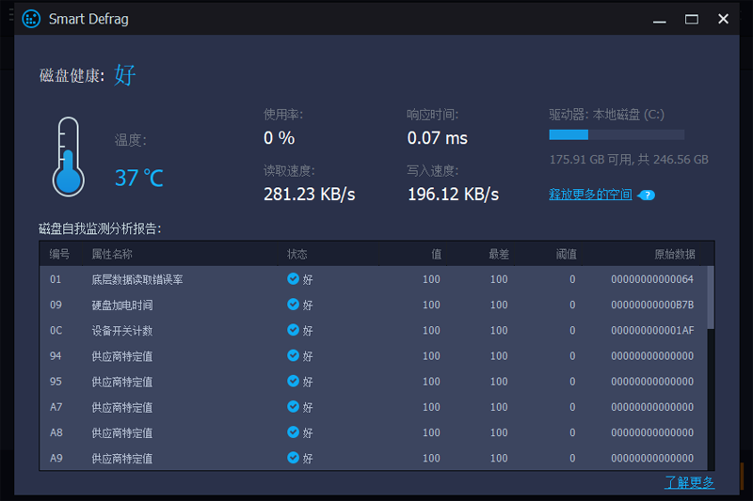Click the 供应商特定值 name in row A8
The height and width of the screenshot is (501, 753).
(122, 432)
